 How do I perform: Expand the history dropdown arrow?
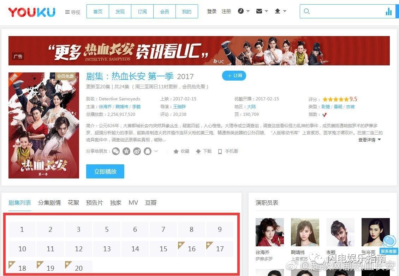point(248,11)
